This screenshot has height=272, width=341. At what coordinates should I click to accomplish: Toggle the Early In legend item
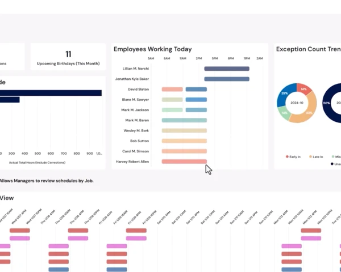point(293,157)
